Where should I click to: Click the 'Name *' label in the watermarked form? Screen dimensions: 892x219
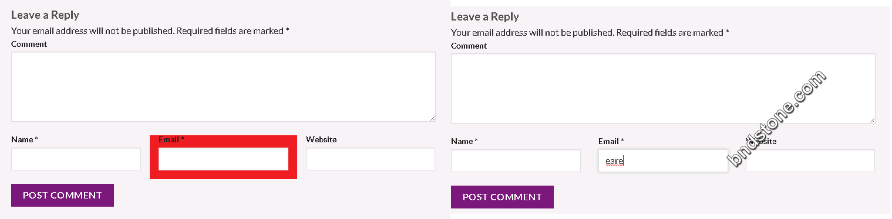[464, 141]
